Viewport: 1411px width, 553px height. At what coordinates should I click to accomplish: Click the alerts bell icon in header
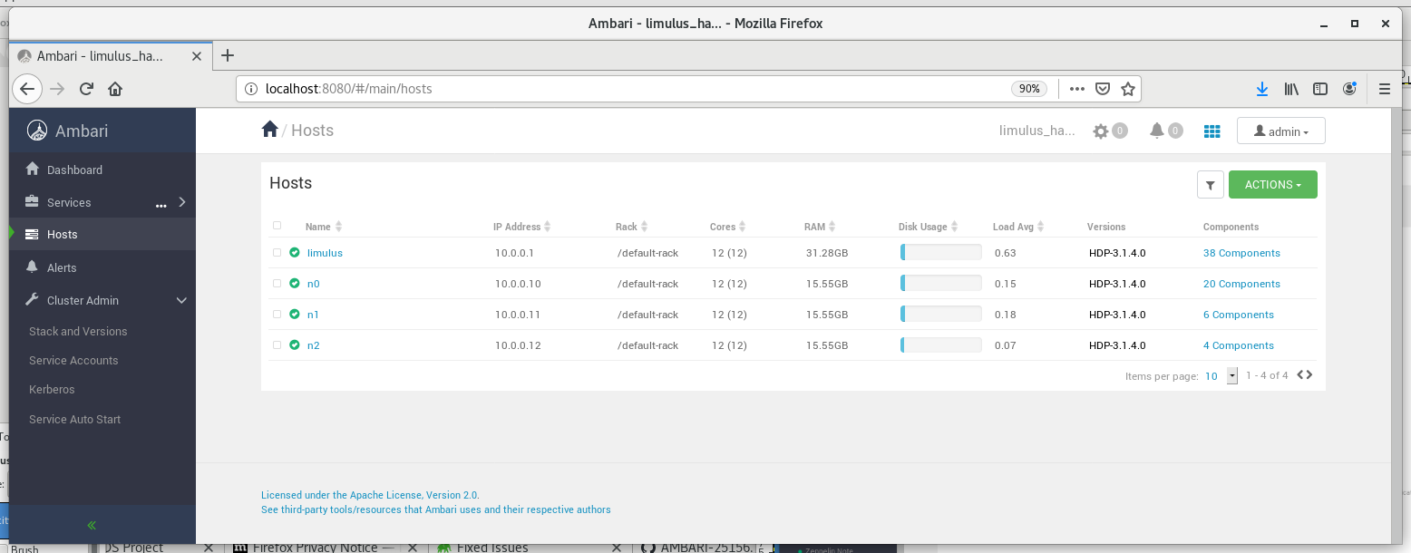point(1157,131)
